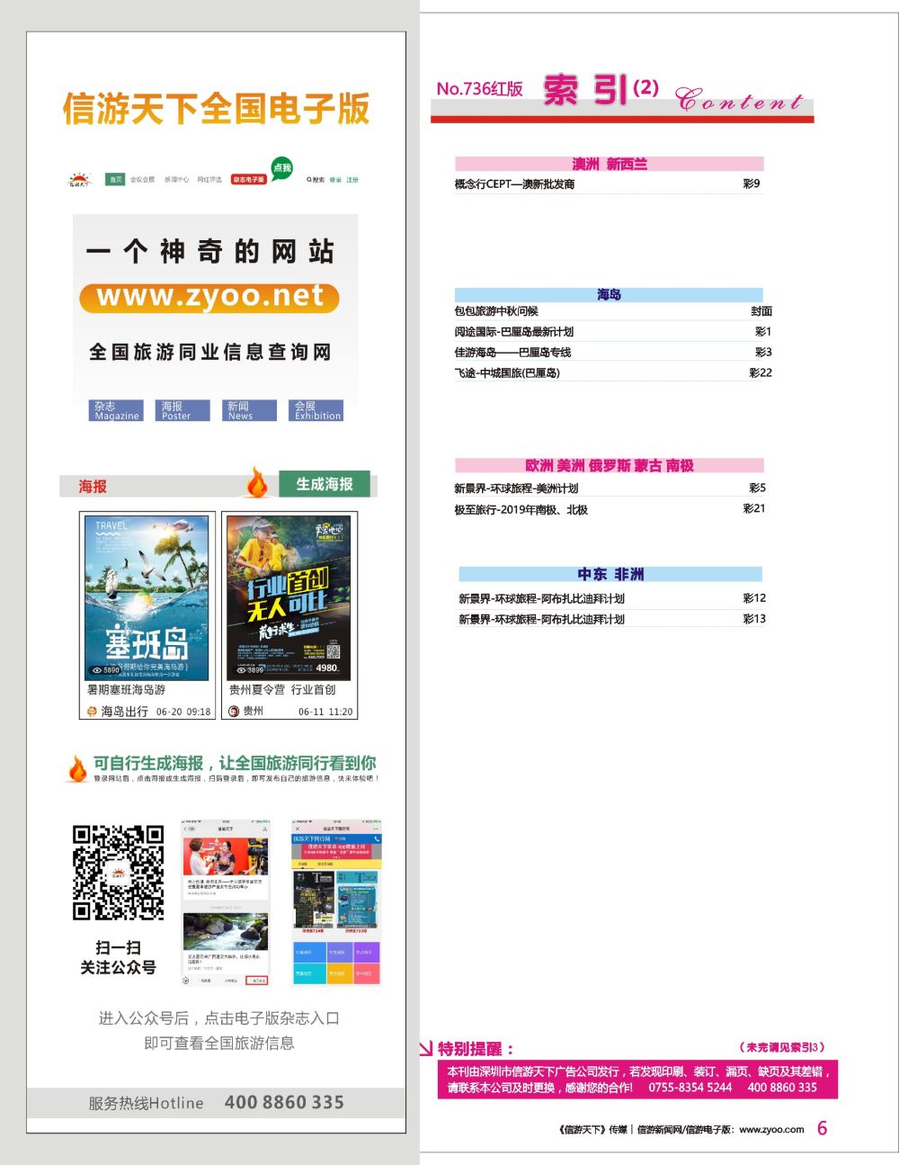Open the 塞班岛 poster thumbnail
Screen dimensions: 899x1165
click(x=147, y=597)
